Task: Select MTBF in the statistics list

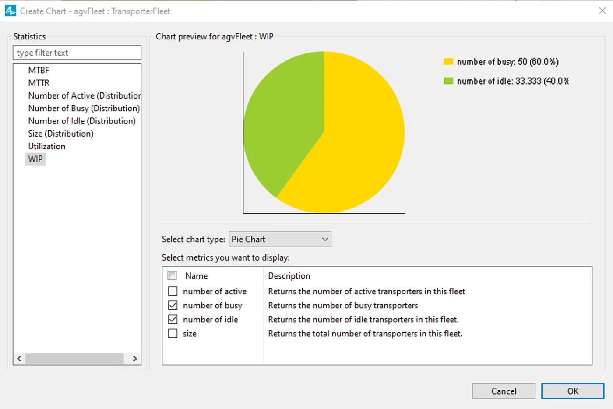Action: 39,70
